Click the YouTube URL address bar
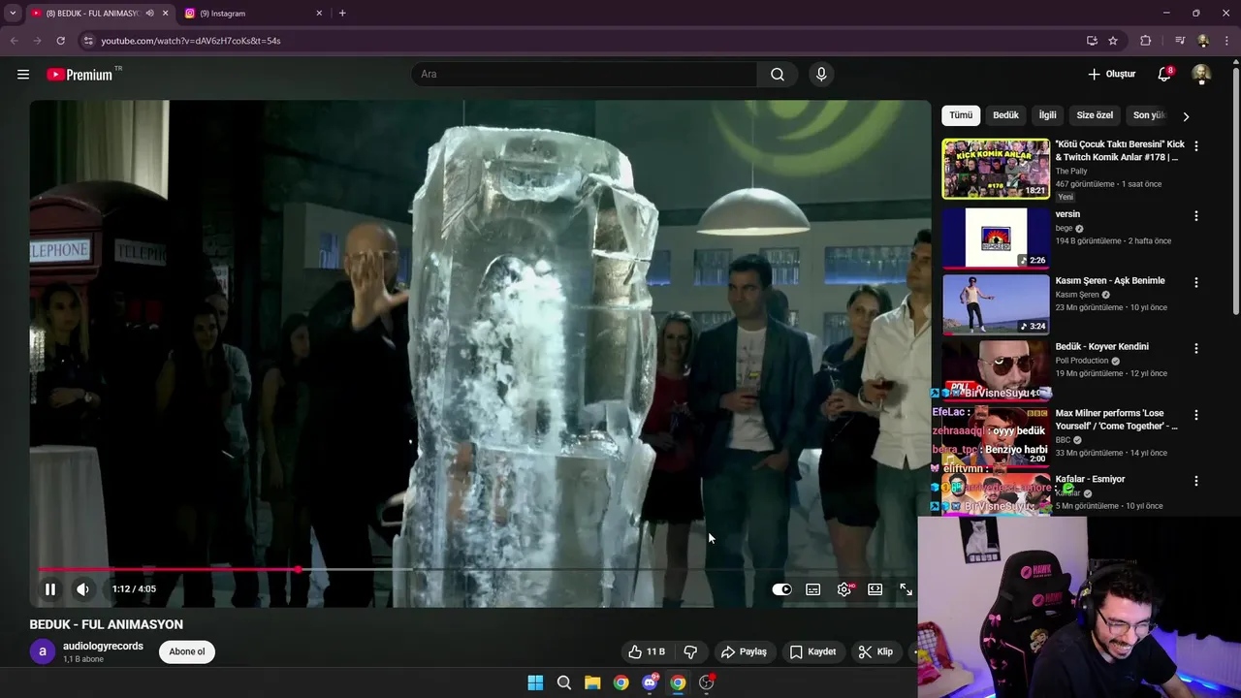This screenshot has height=698, width=1241. [582, 41]
